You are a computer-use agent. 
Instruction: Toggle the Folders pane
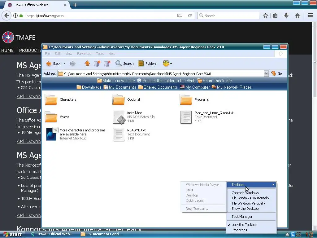click(147, 64)
